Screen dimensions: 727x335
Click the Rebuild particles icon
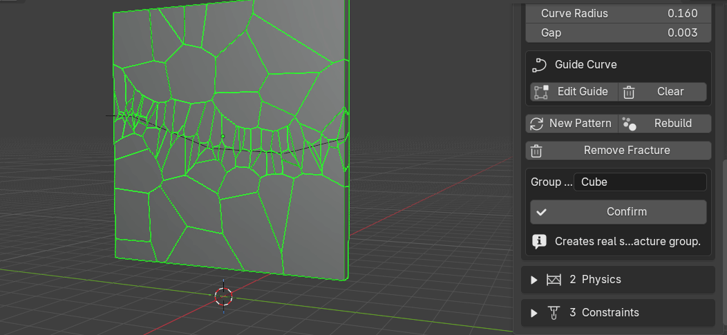[629, 124]
